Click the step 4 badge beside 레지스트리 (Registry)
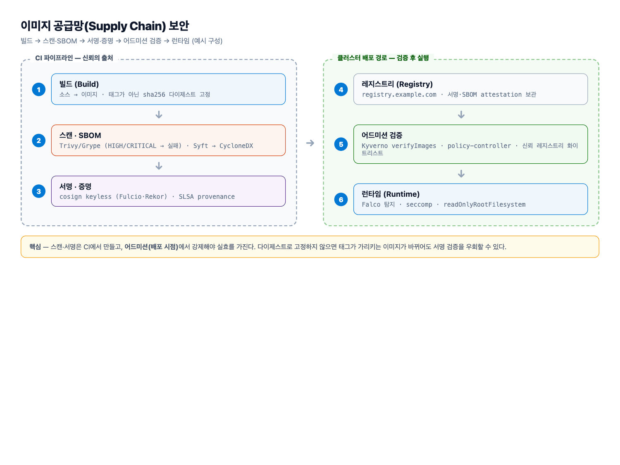The width and height of the screenshot is (620, 465). [341, 89]
